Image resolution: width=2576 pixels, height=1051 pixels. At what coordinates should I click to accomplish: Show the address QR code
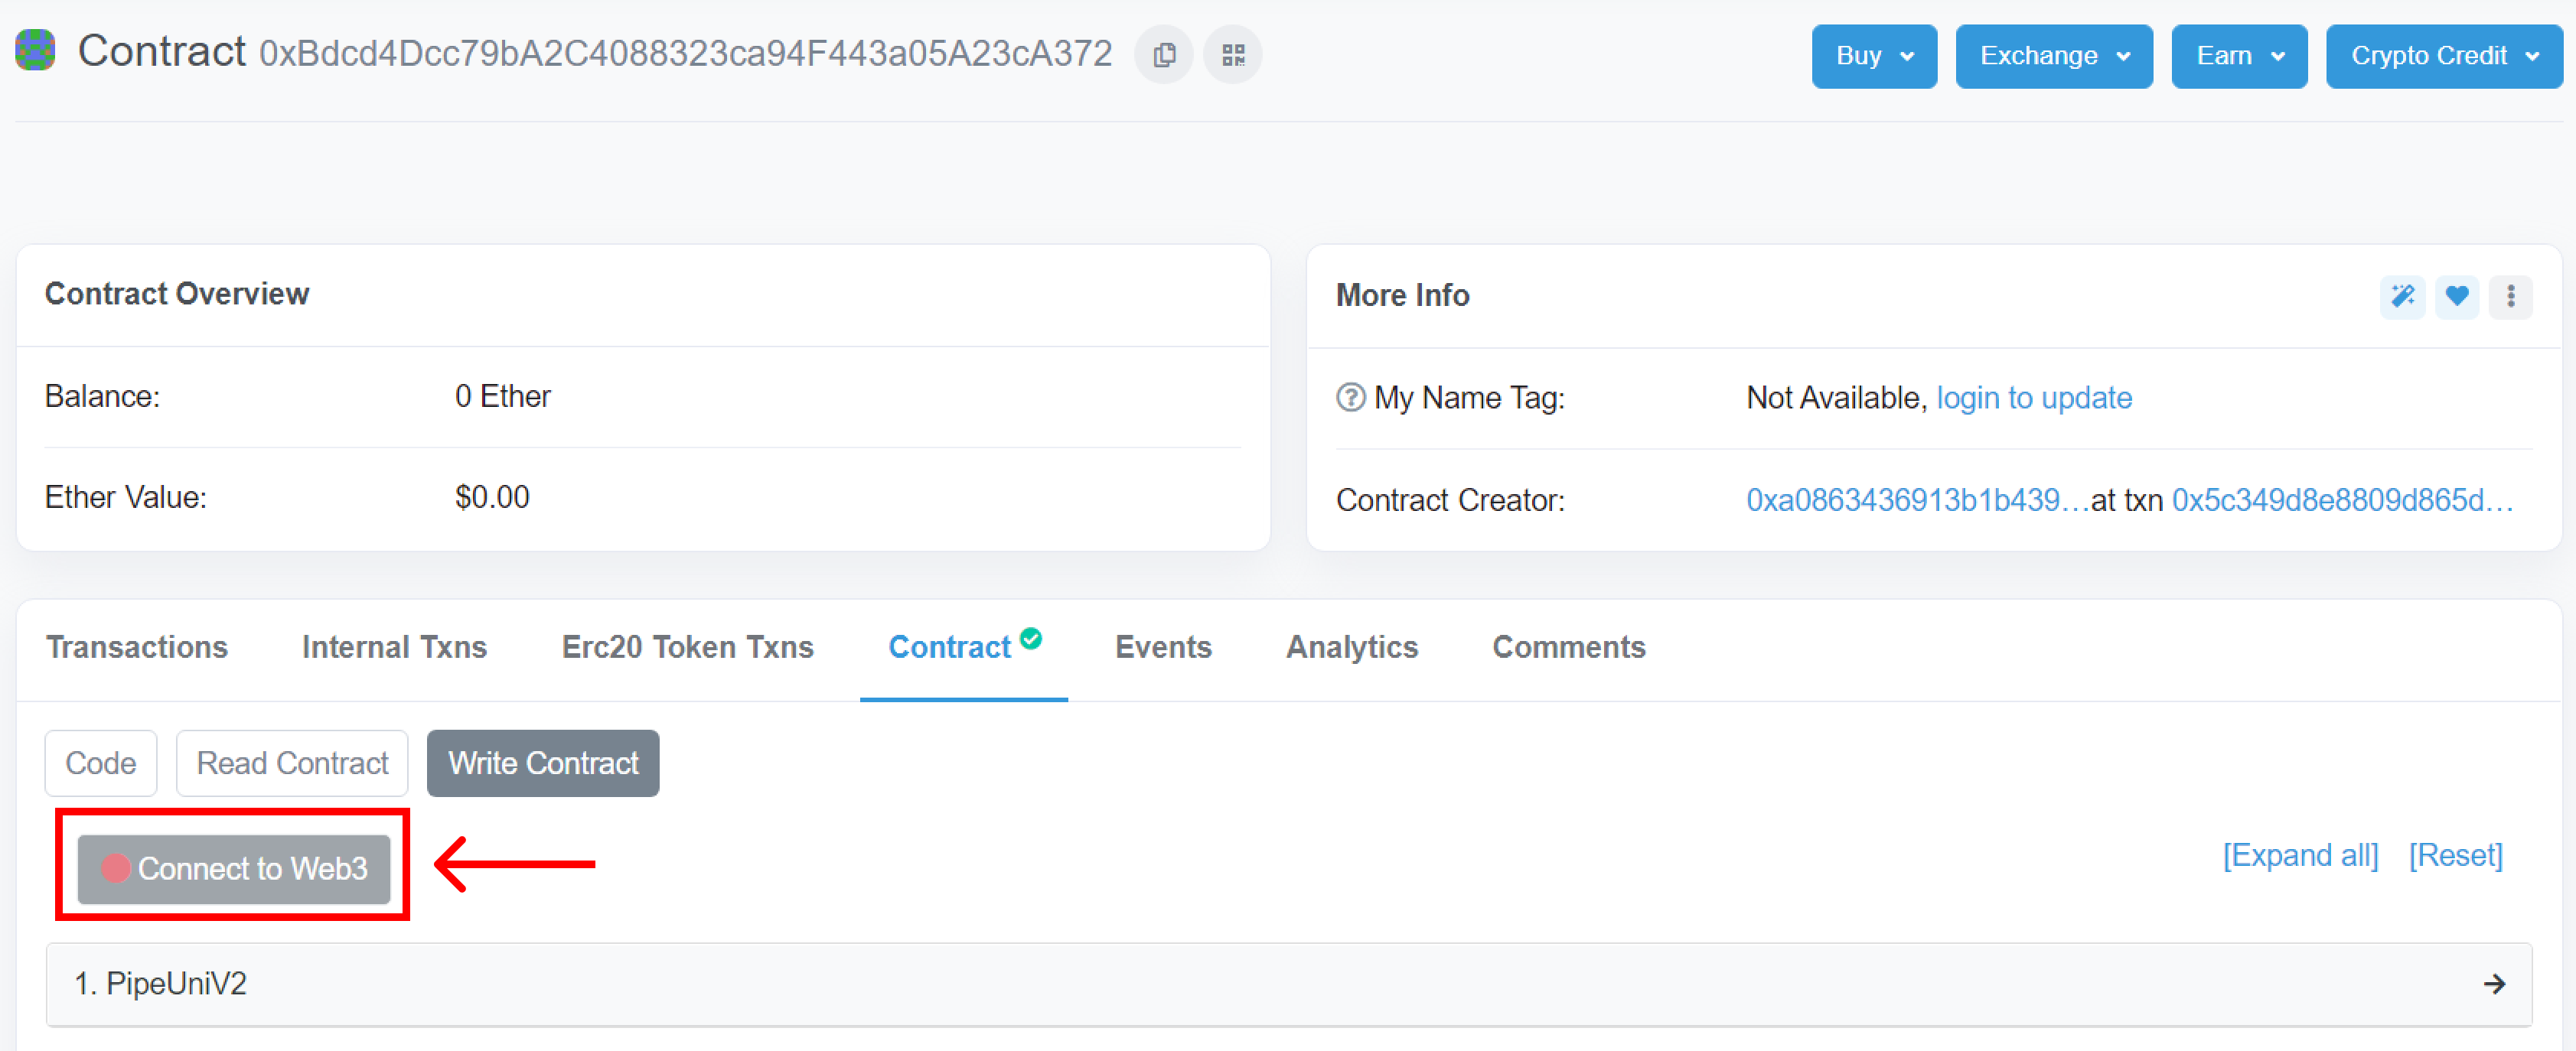point(1233,55)
